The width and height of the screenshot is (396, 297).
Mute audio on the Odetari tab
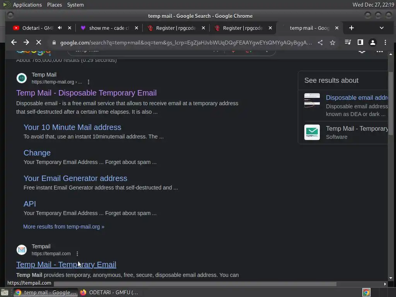(x=60, y=28)
